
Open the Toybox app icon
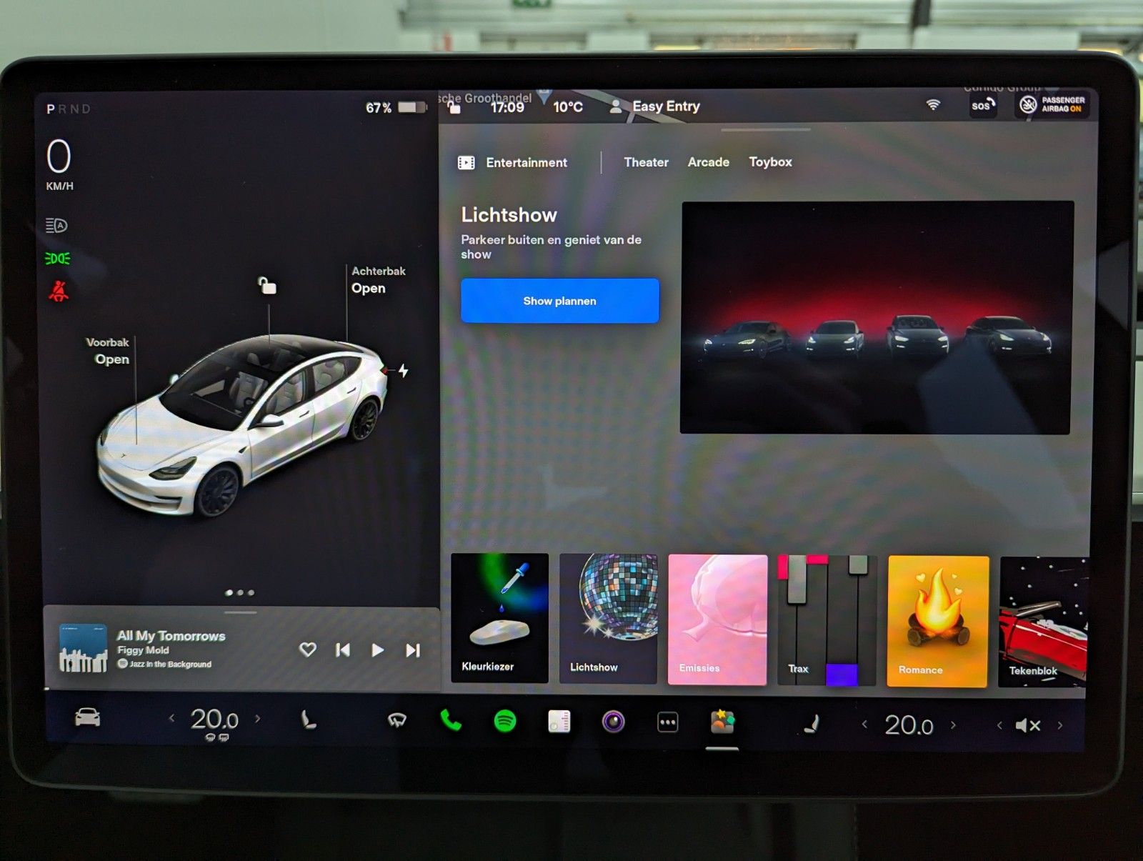722,722
